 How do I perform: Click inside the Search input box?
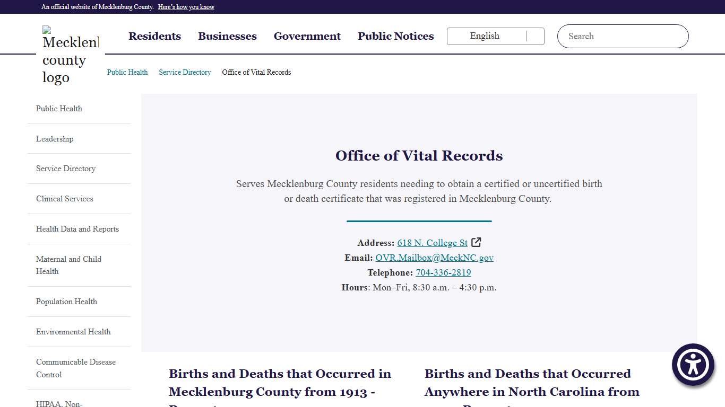coord(610,36)
